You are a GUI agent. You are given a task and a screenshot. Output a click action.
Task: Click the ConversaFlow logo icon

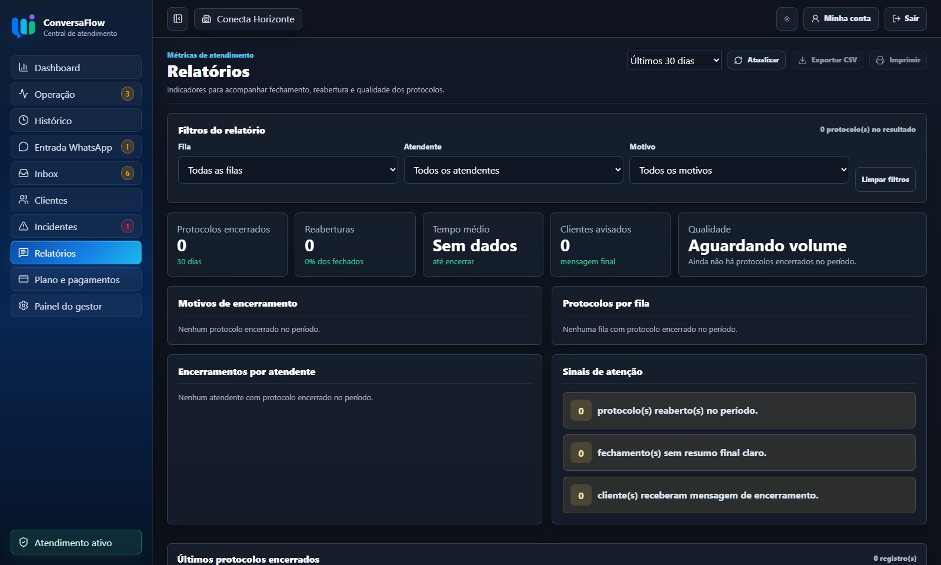(24, 26)
